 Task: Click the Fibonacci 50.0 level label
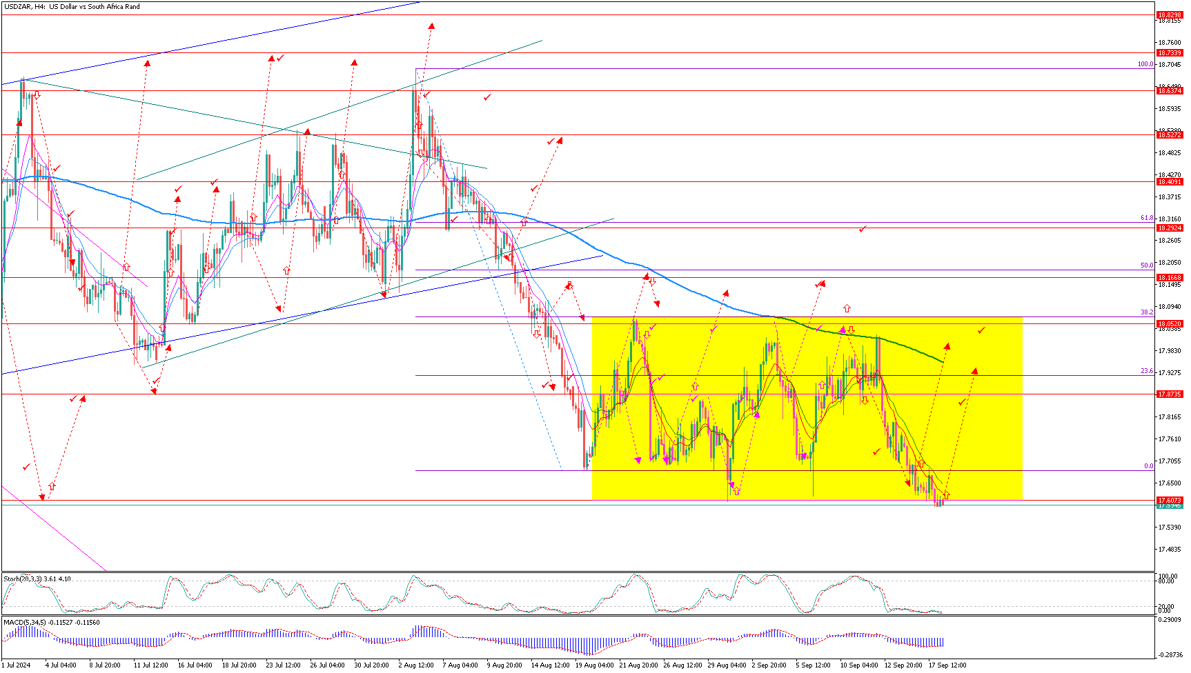point(1147,265)
